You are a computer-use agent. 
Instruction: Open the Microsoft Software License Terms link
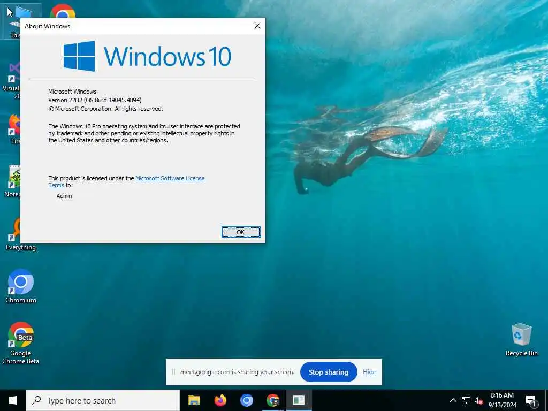point(170,178)
